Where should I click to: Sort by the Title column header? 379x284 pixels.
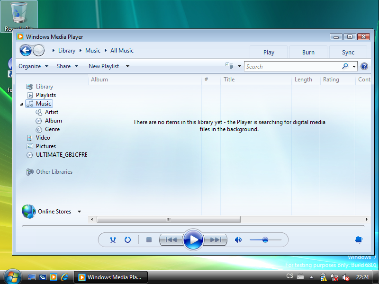pos(256,80)
